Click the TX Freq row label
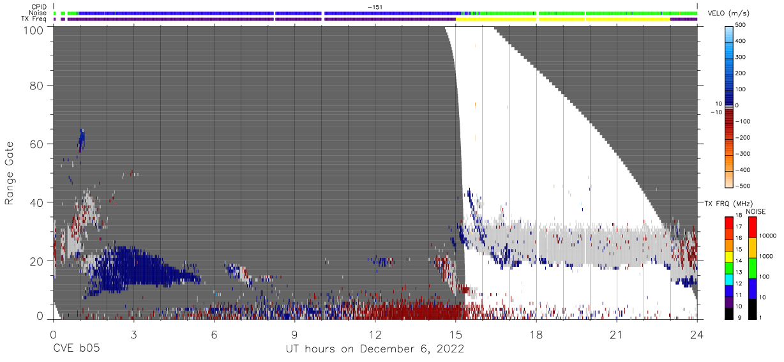The width and height of the screenshot is (784, 362). tap(34, 19)
